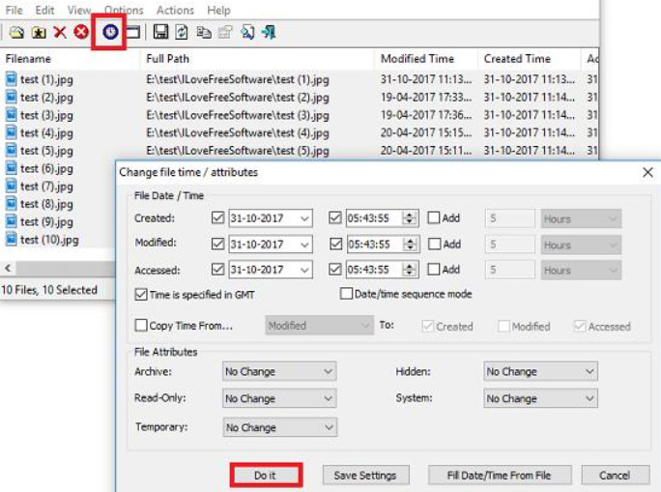Image resolution: width=661 pixels, height=492 pixels.
Task: Click path E:\test\ILoveFreeSoftware\test (3).jpg
Action: point(238,115)
